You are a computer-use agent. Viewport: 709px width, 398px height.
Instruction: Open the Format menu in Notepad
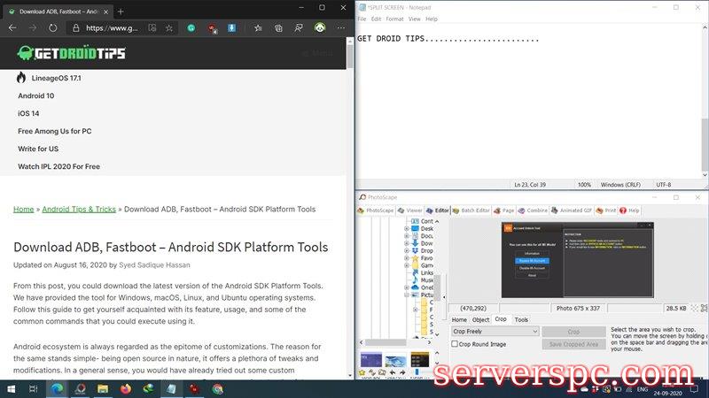click(x=394, y=19)
